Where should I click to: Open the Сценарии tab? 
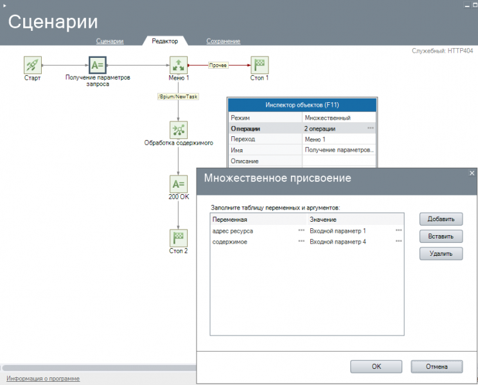(x=110, y=41)
